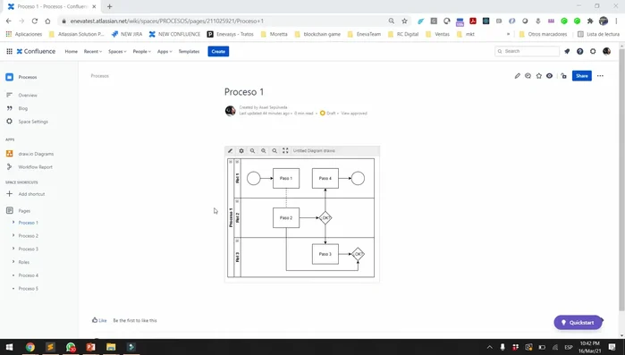The width and height of the screenshot is (625, 355).
Task: Select the Paso 1 box in the diagram
Action: coord(286,178)
